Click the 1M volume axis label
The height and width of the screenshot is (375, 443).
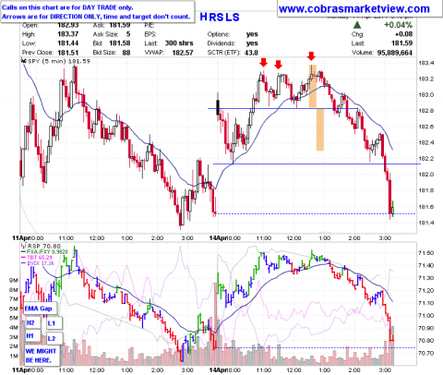click(x=14, y=356)
